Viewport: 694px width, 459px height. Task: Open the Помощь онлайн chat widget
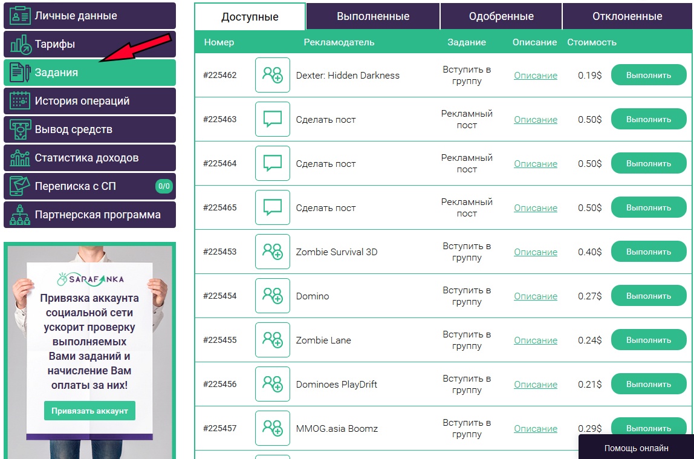tap(636, 448)
